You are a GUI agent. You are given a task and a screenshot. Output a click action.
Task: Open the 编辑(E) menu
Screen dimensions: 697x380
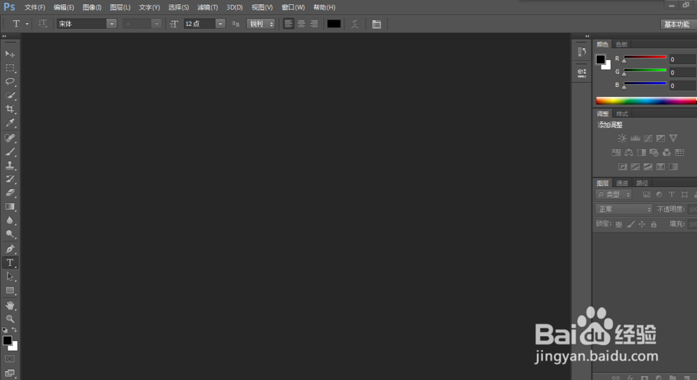[x=63, y=8]
